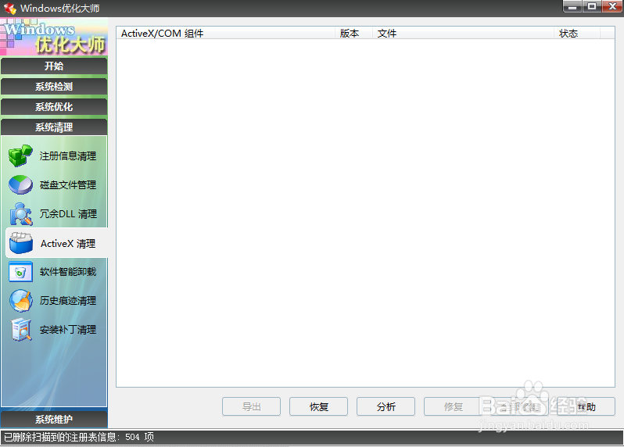Open the 帮助 button
The width and height of the screenshot is (624, 447).
[x=586, y=406]
